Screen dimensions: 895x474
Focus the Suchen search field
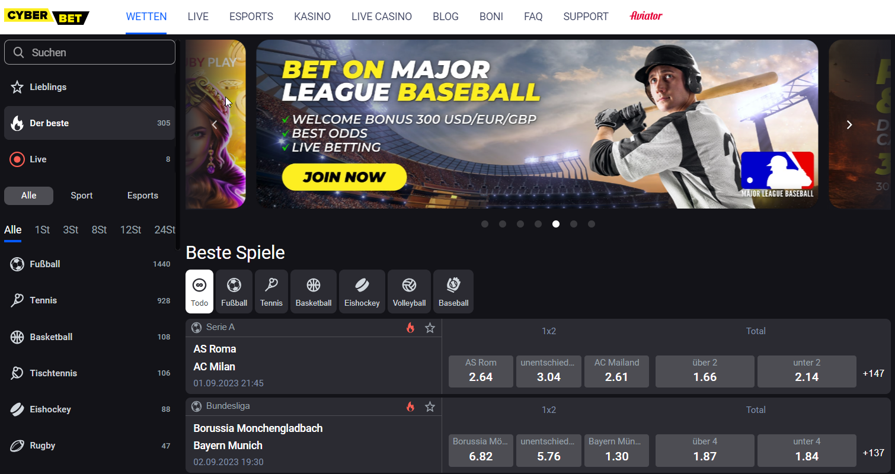89,52
